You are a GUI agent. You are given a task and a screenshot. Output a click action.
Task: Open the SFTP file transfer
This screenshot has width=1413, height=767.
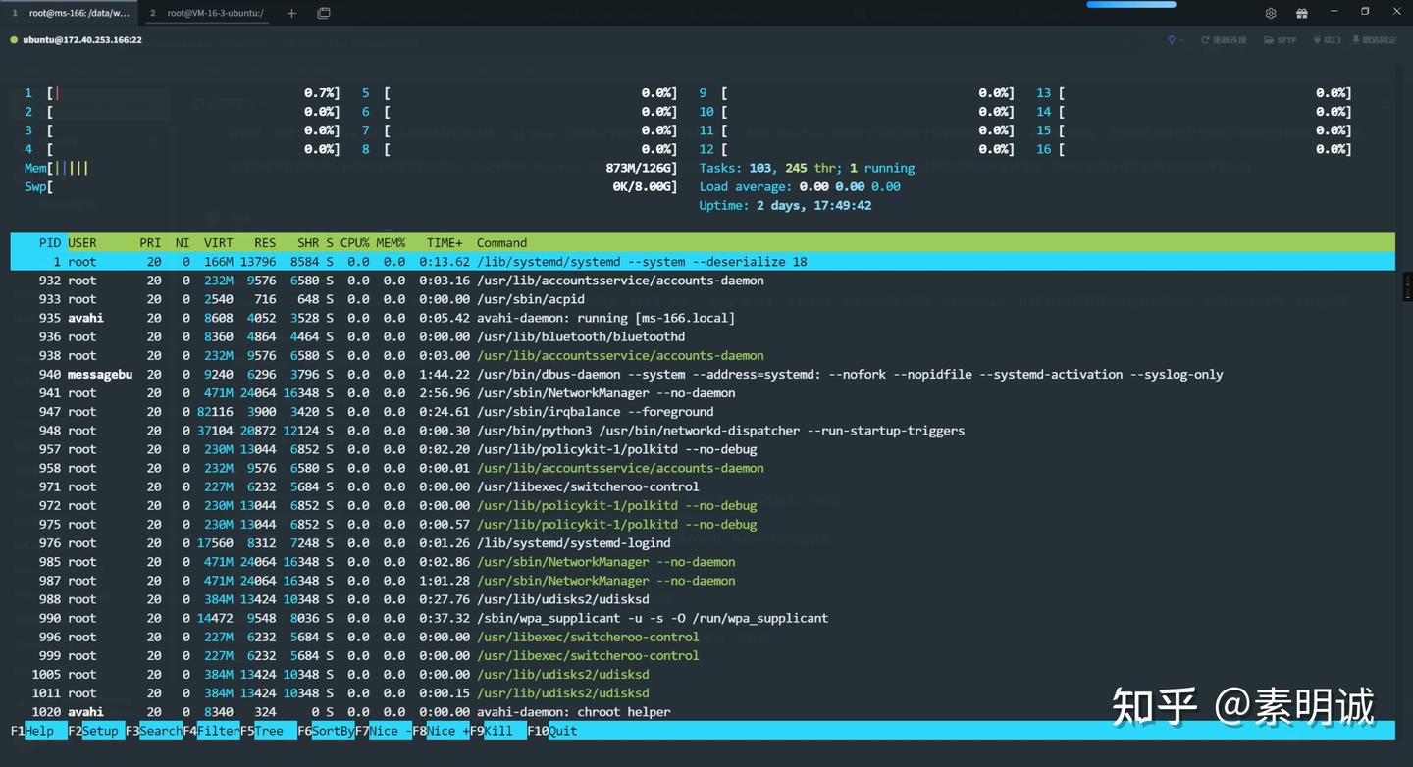click(1281, 40)
